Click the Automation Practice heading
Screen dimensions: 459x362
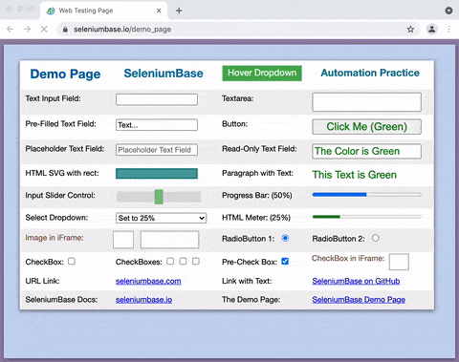coord(370,73)
